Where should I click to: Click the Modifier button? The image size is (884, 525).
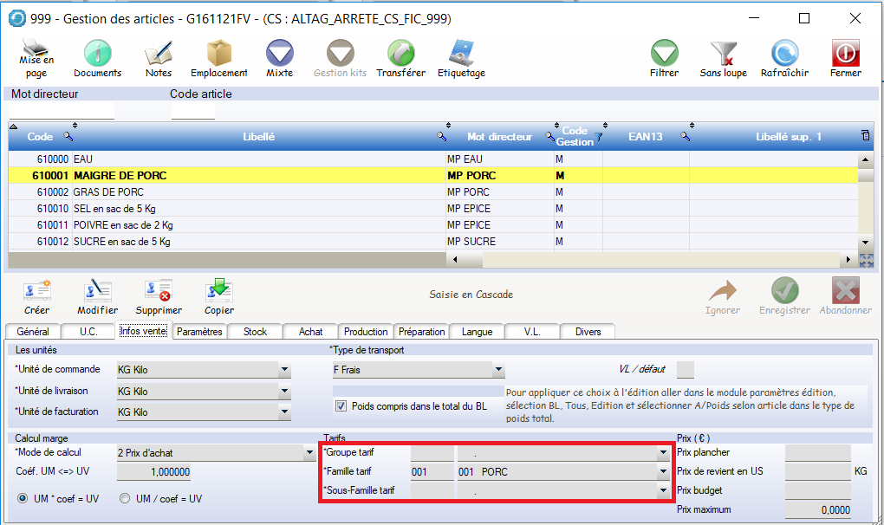pyautogui.click(x=97, y=291)
